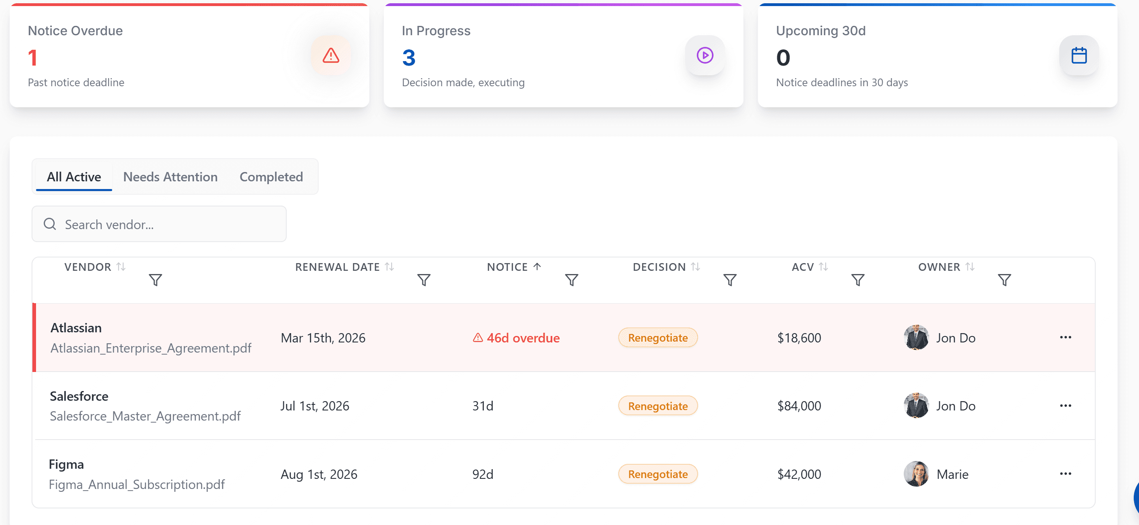1139x525 pixels.
Task: Open the Atlassian_Enterprise_Agreement.pdf file link
Action: pos(151,348)
